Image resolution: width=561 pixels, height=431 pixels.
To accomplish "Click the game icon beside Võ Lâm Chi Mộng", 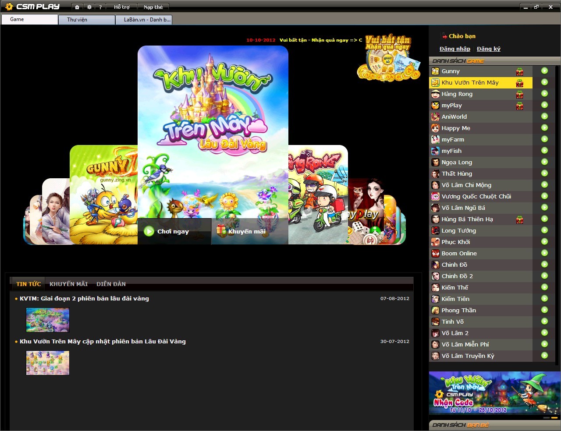I will tap(435, 185).
